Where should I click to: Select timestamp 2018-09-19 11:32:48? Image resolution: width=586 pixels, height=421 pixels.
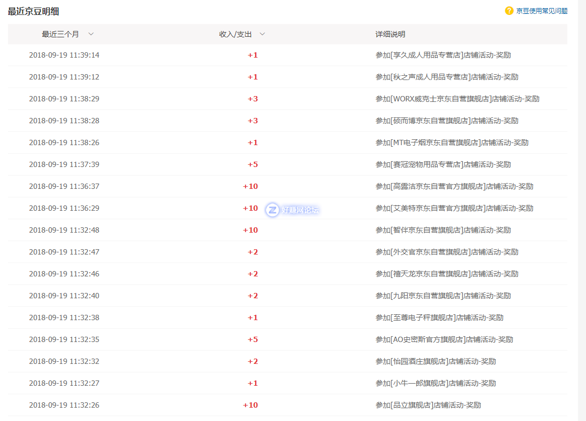64,230
